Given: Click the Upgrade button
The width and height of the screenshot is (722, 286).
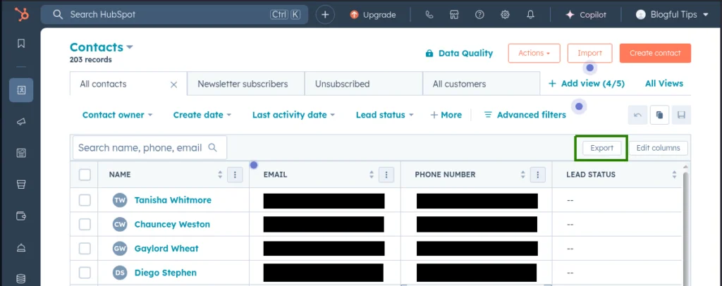Looking at the screenshot, I should coord(373,15).
